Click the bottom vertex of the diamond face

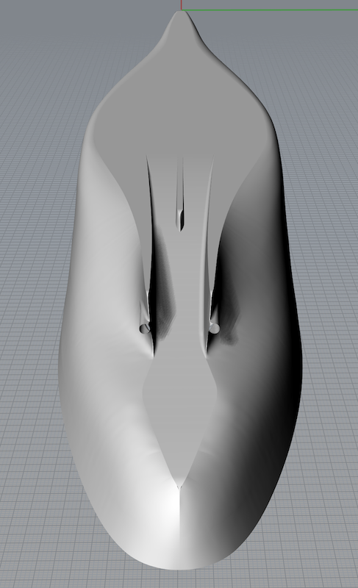click(x=179, y=487)
